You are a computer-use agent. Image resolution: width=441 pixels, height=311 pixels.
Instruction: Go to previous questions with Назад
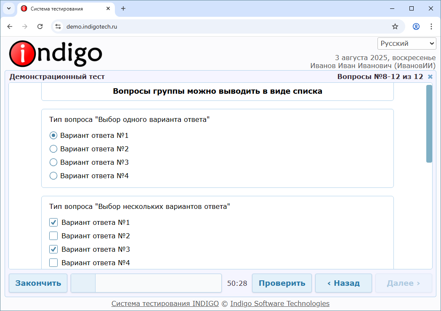[x=343, y=283]
